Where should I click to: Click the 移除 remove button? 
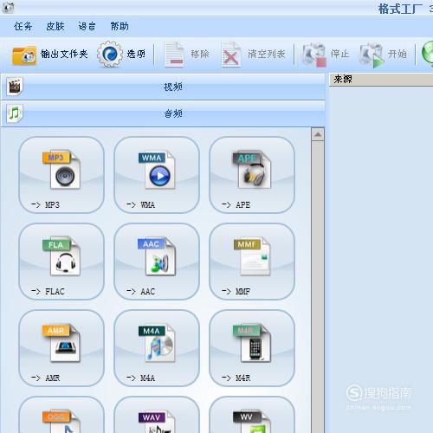(x=187, y=55)
